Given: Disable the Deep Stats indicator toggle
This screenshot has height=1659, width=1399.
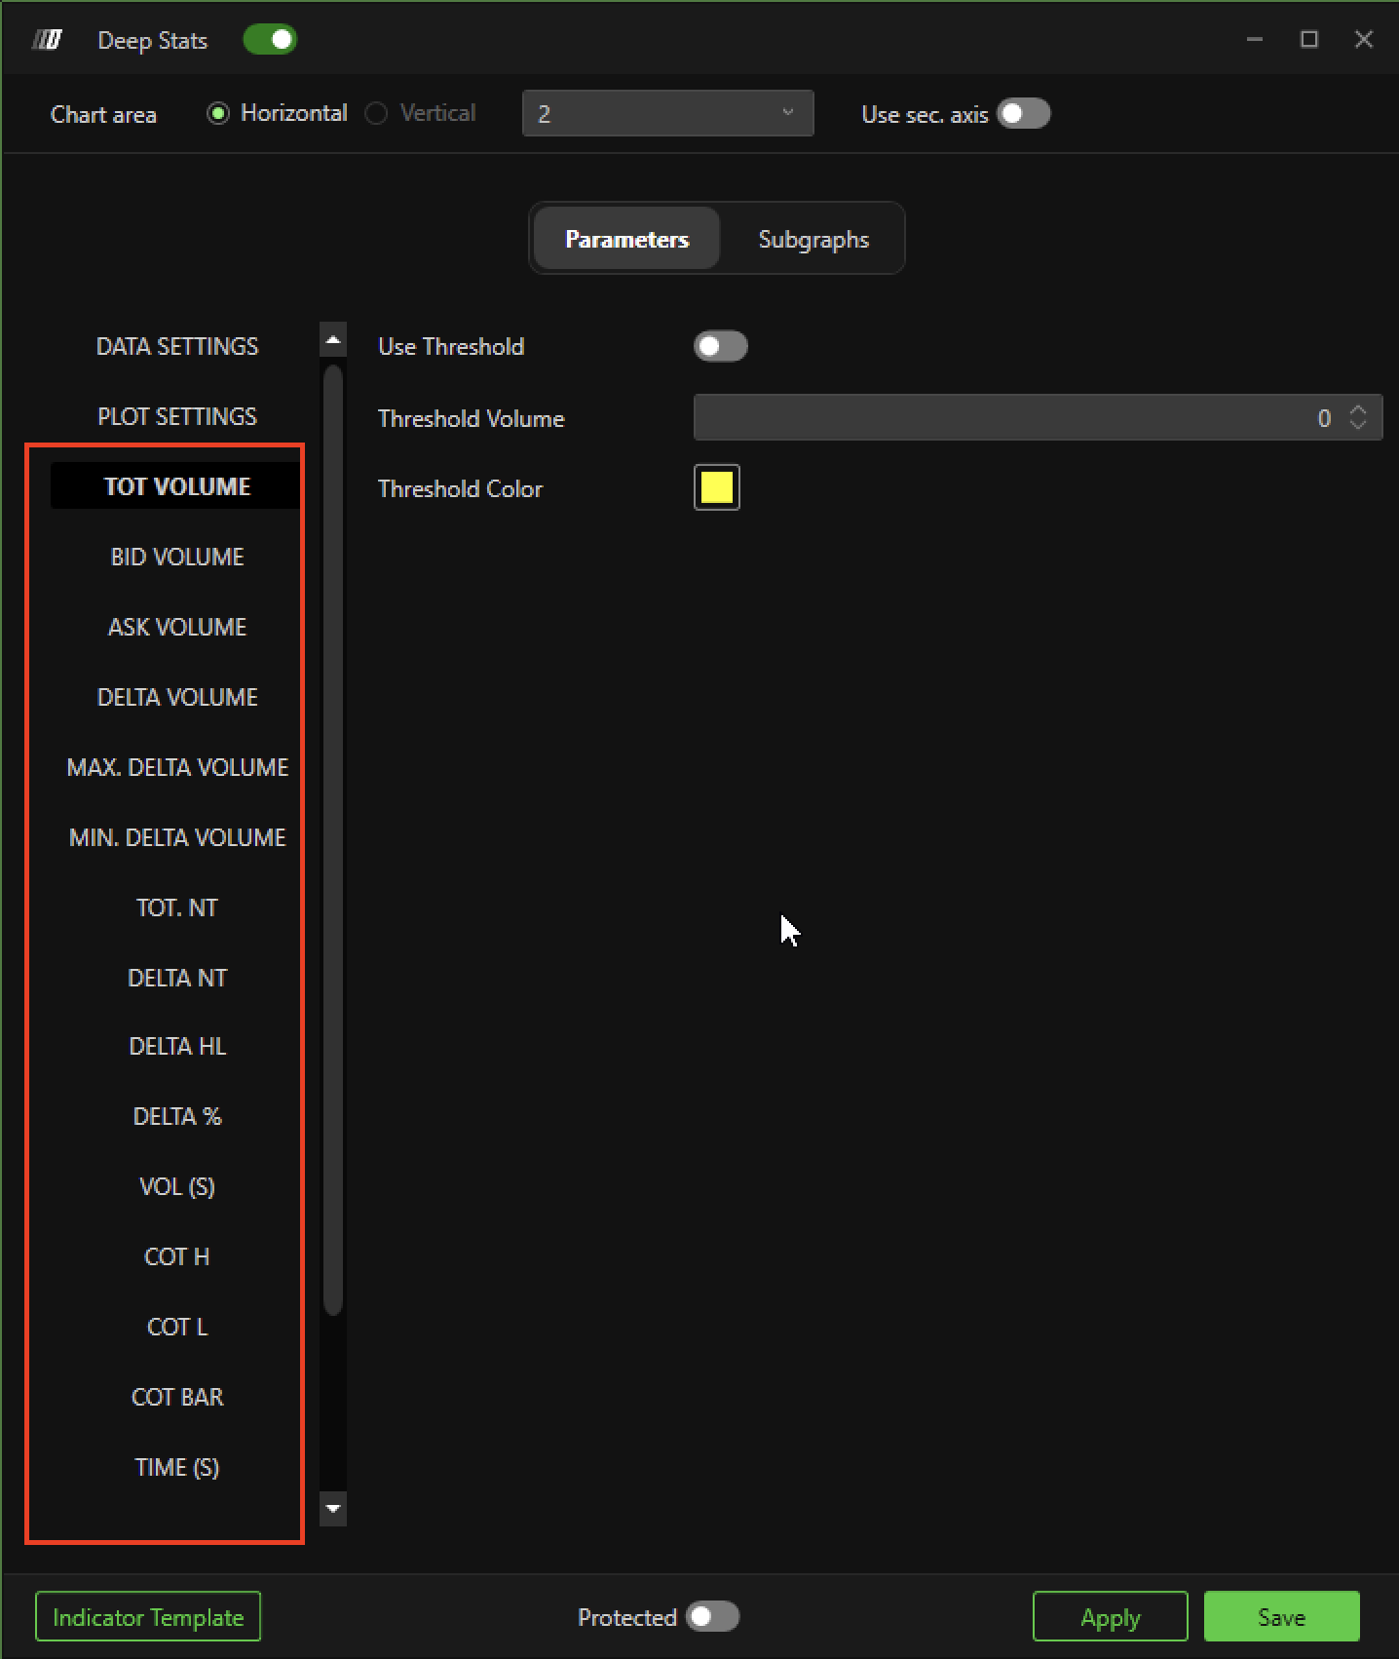Looking at the screenshot, I should click(270, 40).
